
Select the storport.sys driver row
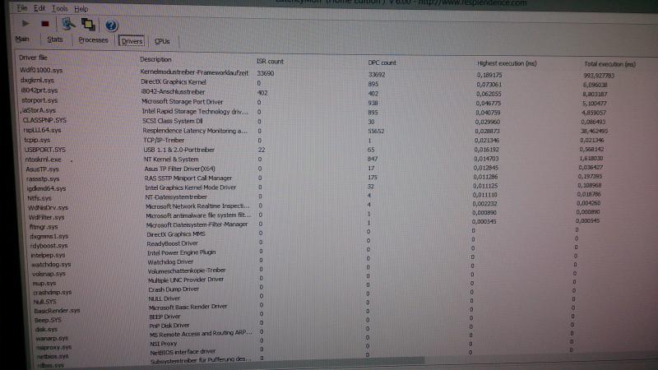pos(39,99)
